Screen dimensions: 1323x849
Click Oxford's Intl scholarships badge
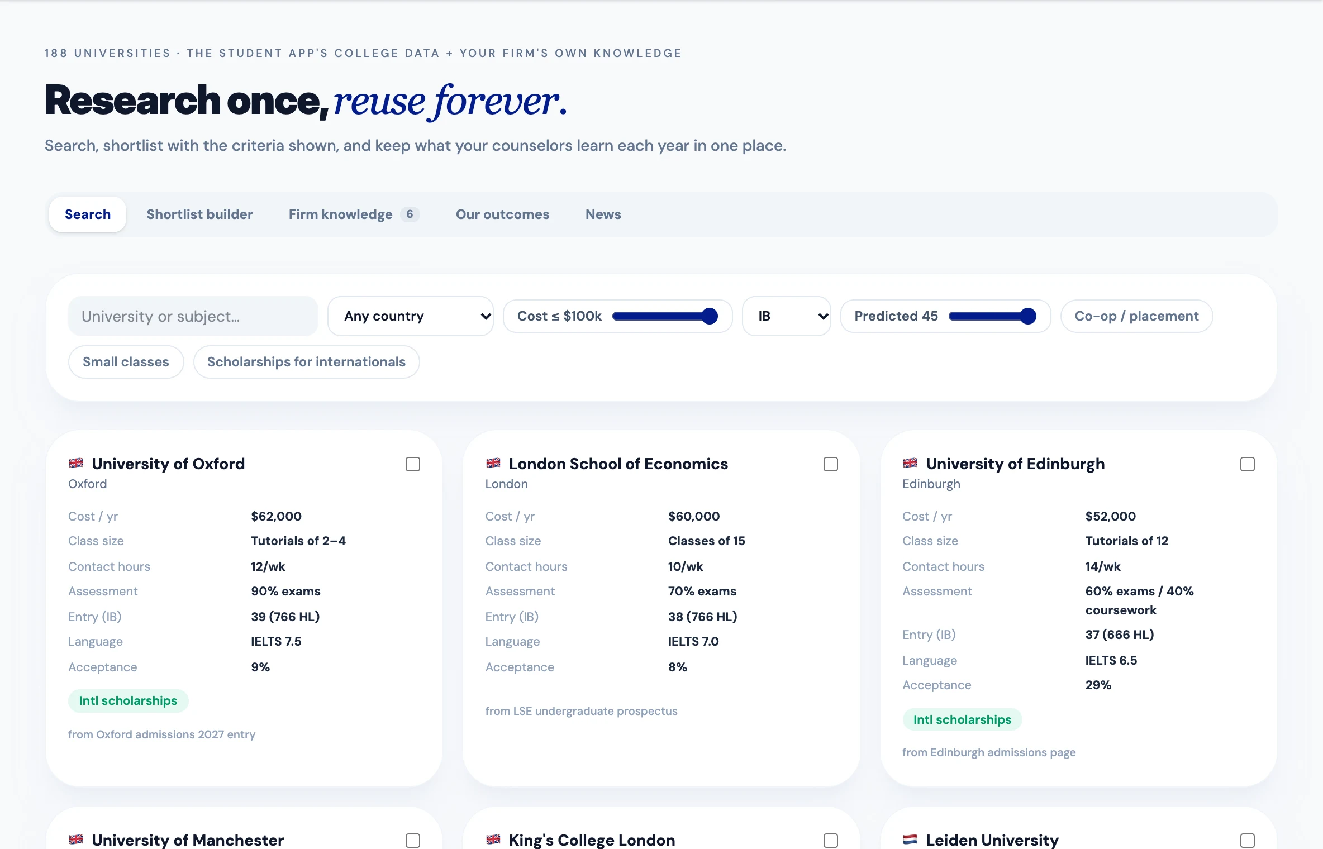[128, 700]
